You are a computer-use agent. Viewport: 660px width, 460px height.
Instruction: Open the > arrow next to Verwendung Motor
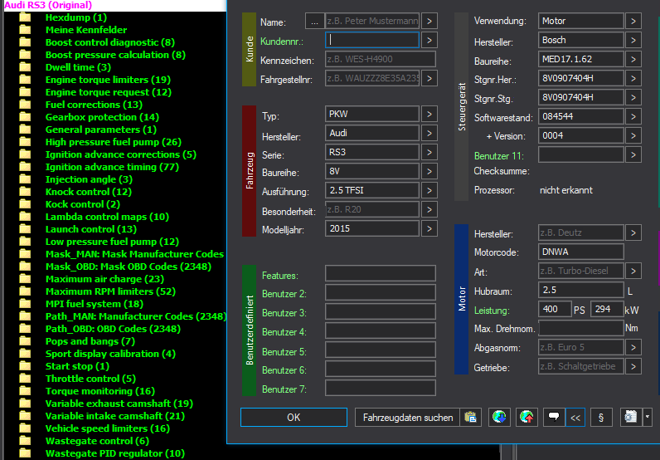click(x=633, y=21)
